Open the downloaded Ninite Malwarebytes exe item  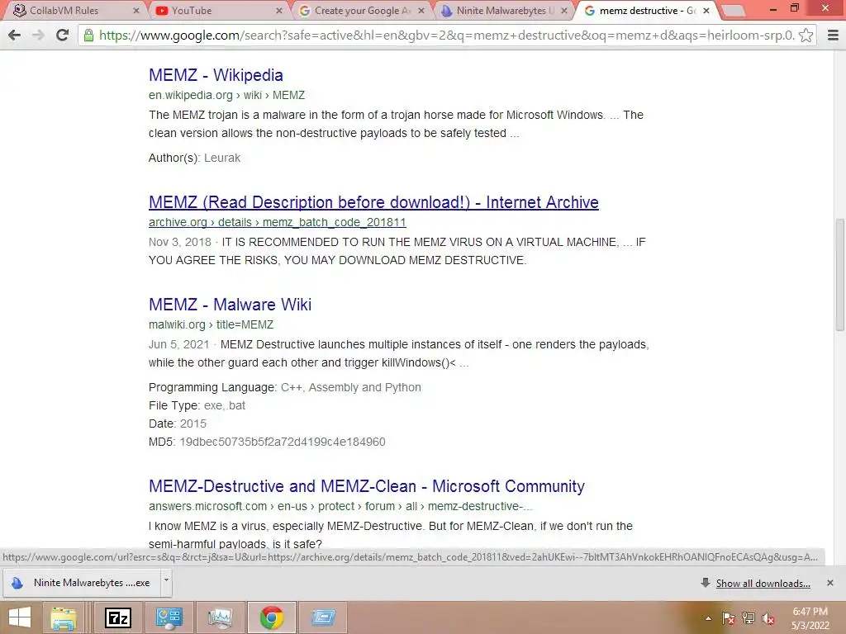(82, 583)
